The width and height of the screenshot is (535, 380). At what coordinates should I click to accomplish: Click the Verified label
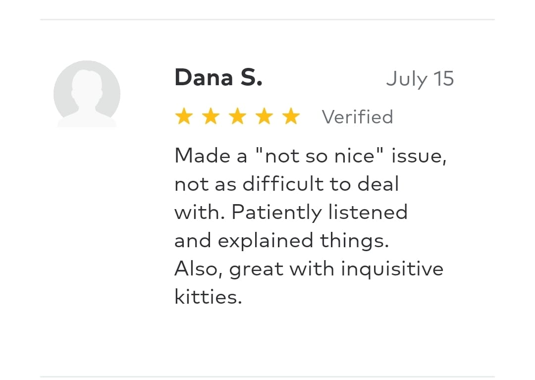pos(357,117)
